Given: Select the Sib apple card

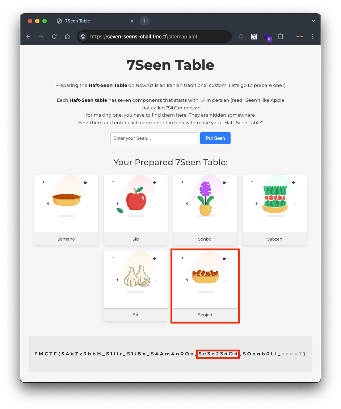Looking at the screenshot, I should [136, 210].
